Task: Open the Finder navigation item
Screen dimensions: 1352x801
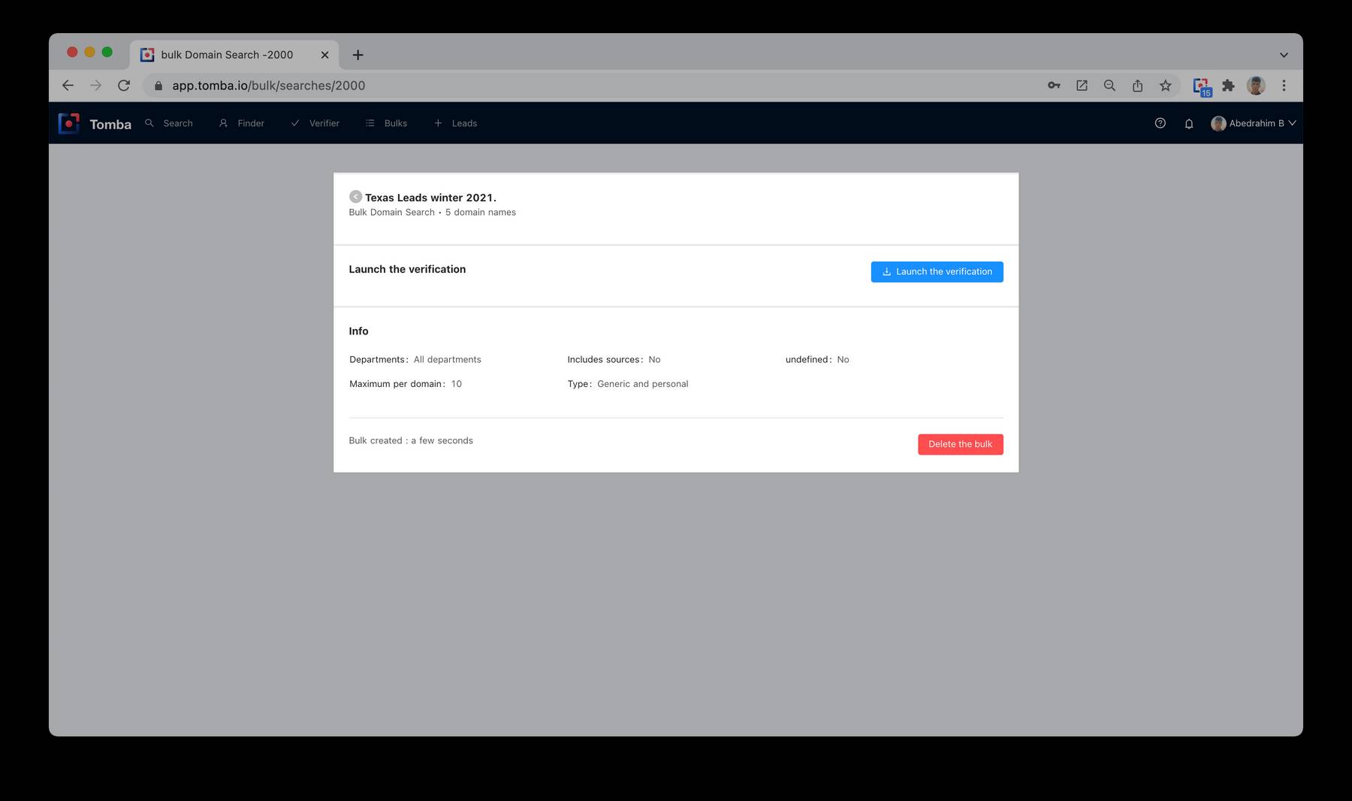Action: pyautogui.click(x=242, y=123)
